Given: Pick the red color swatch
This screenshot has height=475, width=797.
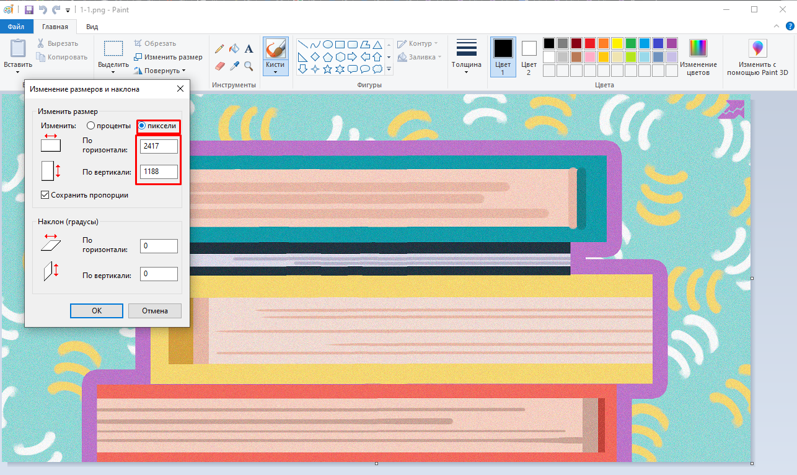Looking at the screenshot, I should tap(590, 43).
